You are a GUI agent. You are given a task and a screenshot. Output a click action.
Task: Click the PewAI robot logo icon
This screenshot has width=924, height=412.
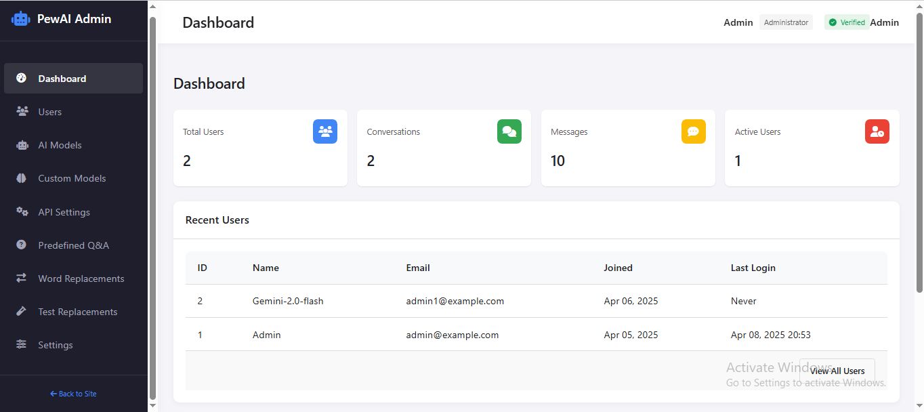[21, 19]
